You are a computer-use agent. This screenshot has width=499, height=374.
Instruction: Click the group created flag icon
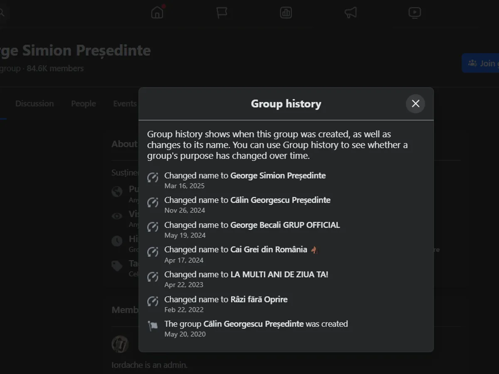(x=153, y=326)
